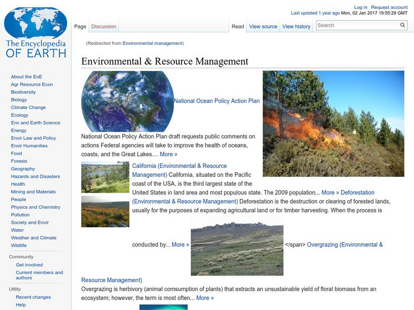Open Hazards and Disasters link
Screen dimensions: 414x310
[x=35, y=176]
